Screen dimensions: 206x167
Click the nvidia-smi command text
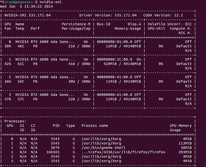coord(50,2)
